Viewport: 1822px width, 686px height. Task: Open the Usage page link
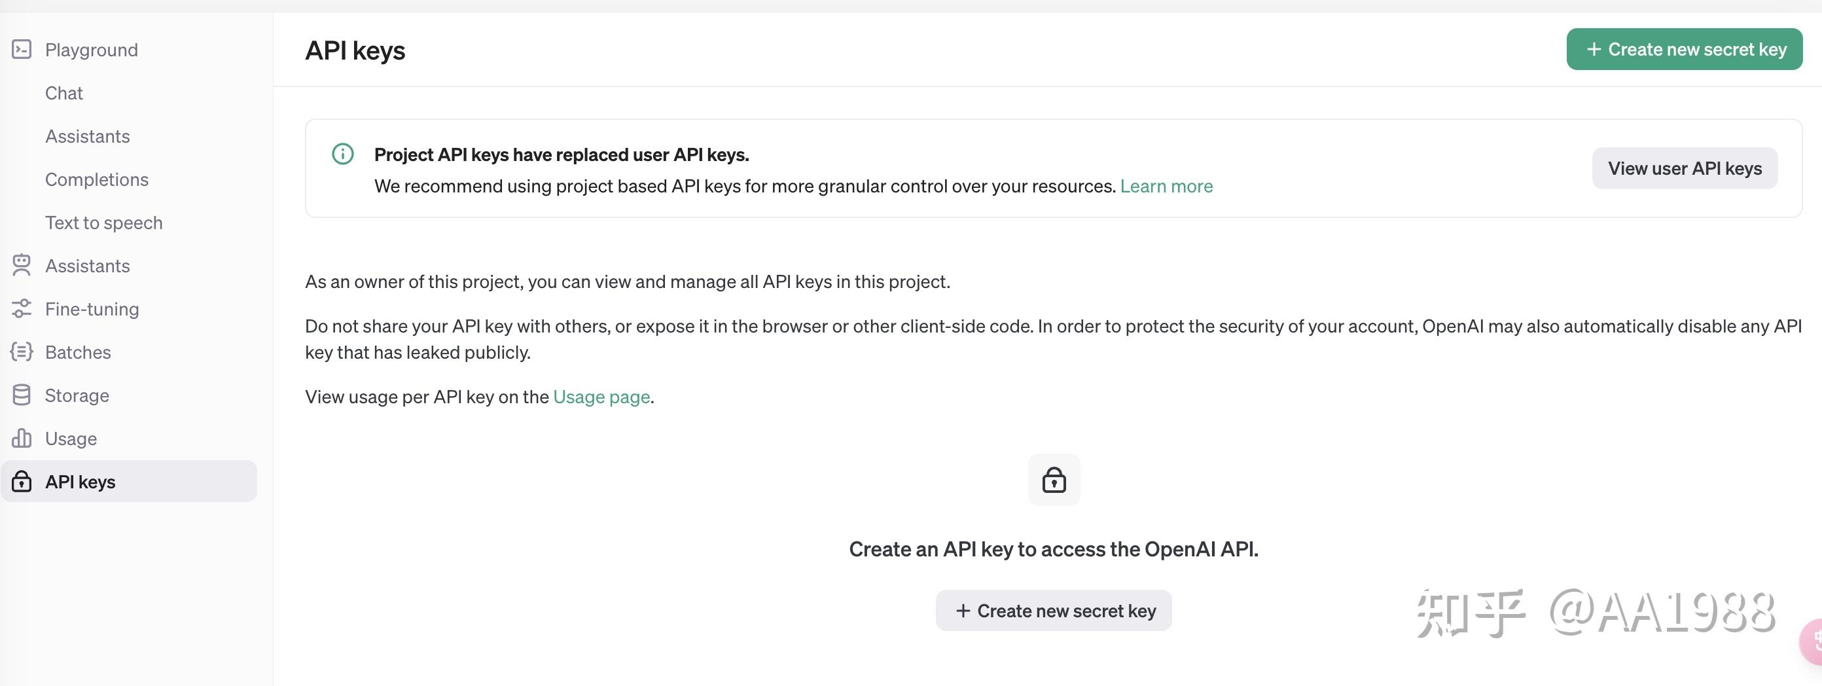(601, 397)
